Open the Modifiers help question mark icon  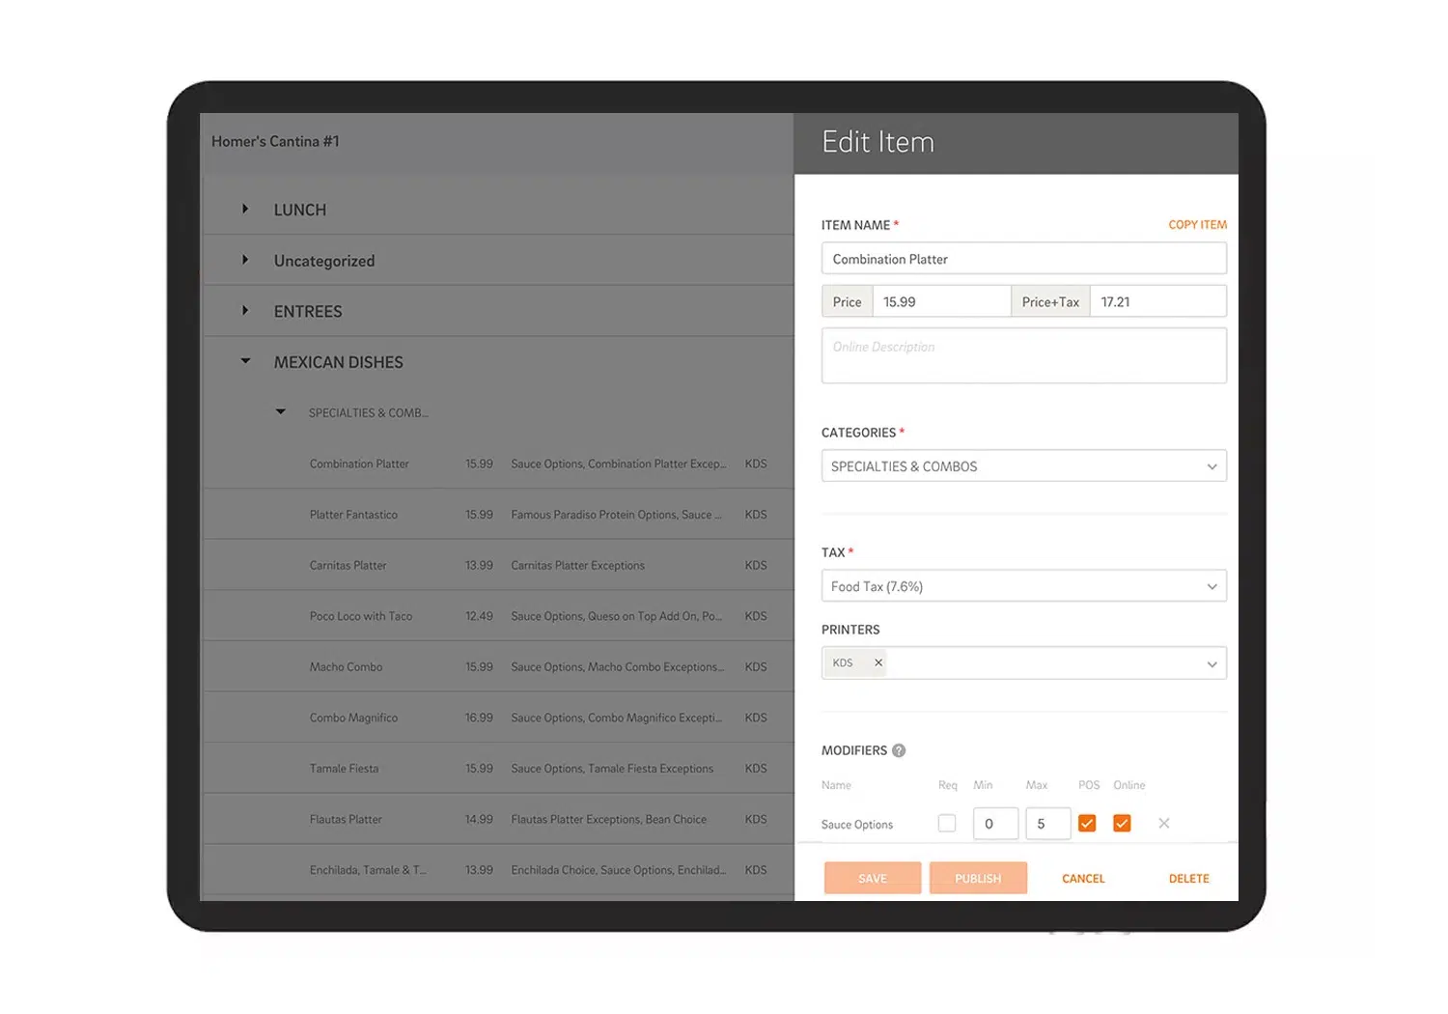[x=899, y=750]
